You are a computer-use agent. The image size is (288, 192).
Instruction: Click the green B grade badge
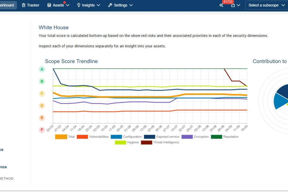(x=42, y=81)
